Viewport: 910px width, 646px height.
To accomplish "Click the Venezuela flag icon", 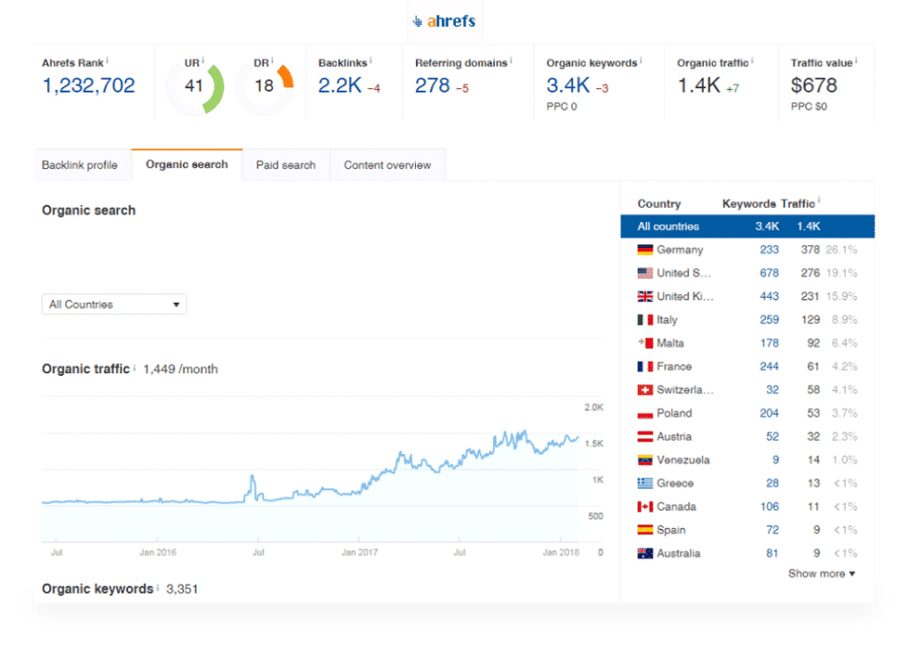I will tap(645, 460).
